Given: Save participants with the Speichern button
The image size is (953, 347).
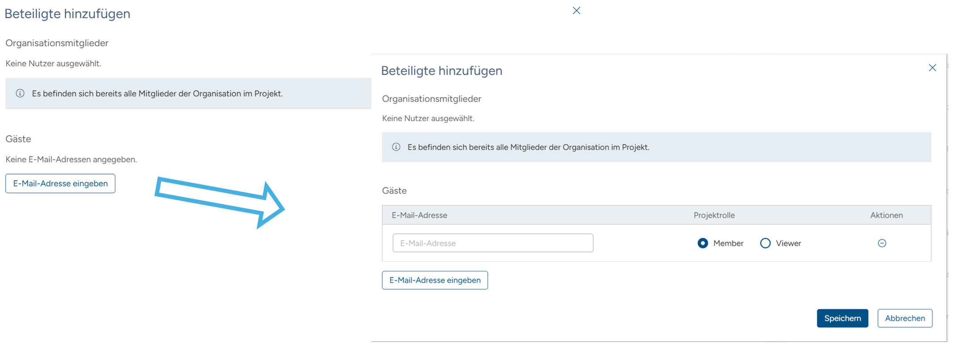Looking at the screenshot, I should pyautogui.click(x=842, y=318).
